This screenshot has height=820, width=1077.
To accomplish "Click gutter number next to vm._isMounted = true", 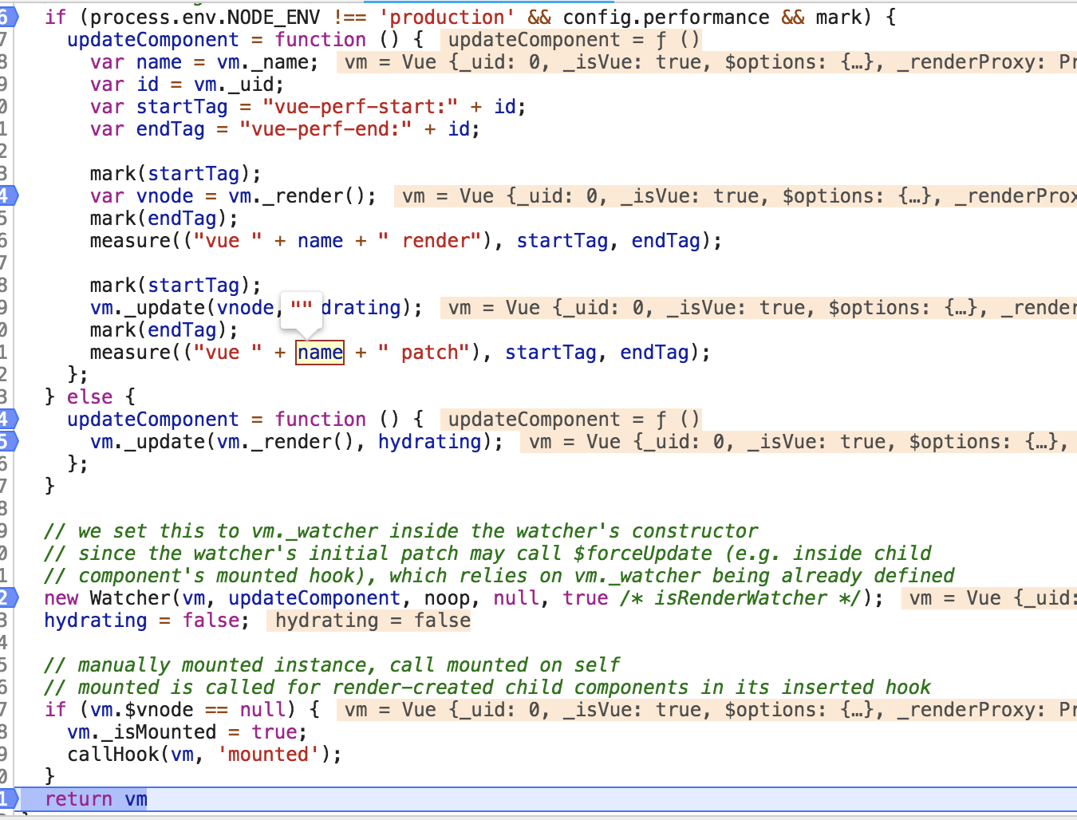I will 4,731.
